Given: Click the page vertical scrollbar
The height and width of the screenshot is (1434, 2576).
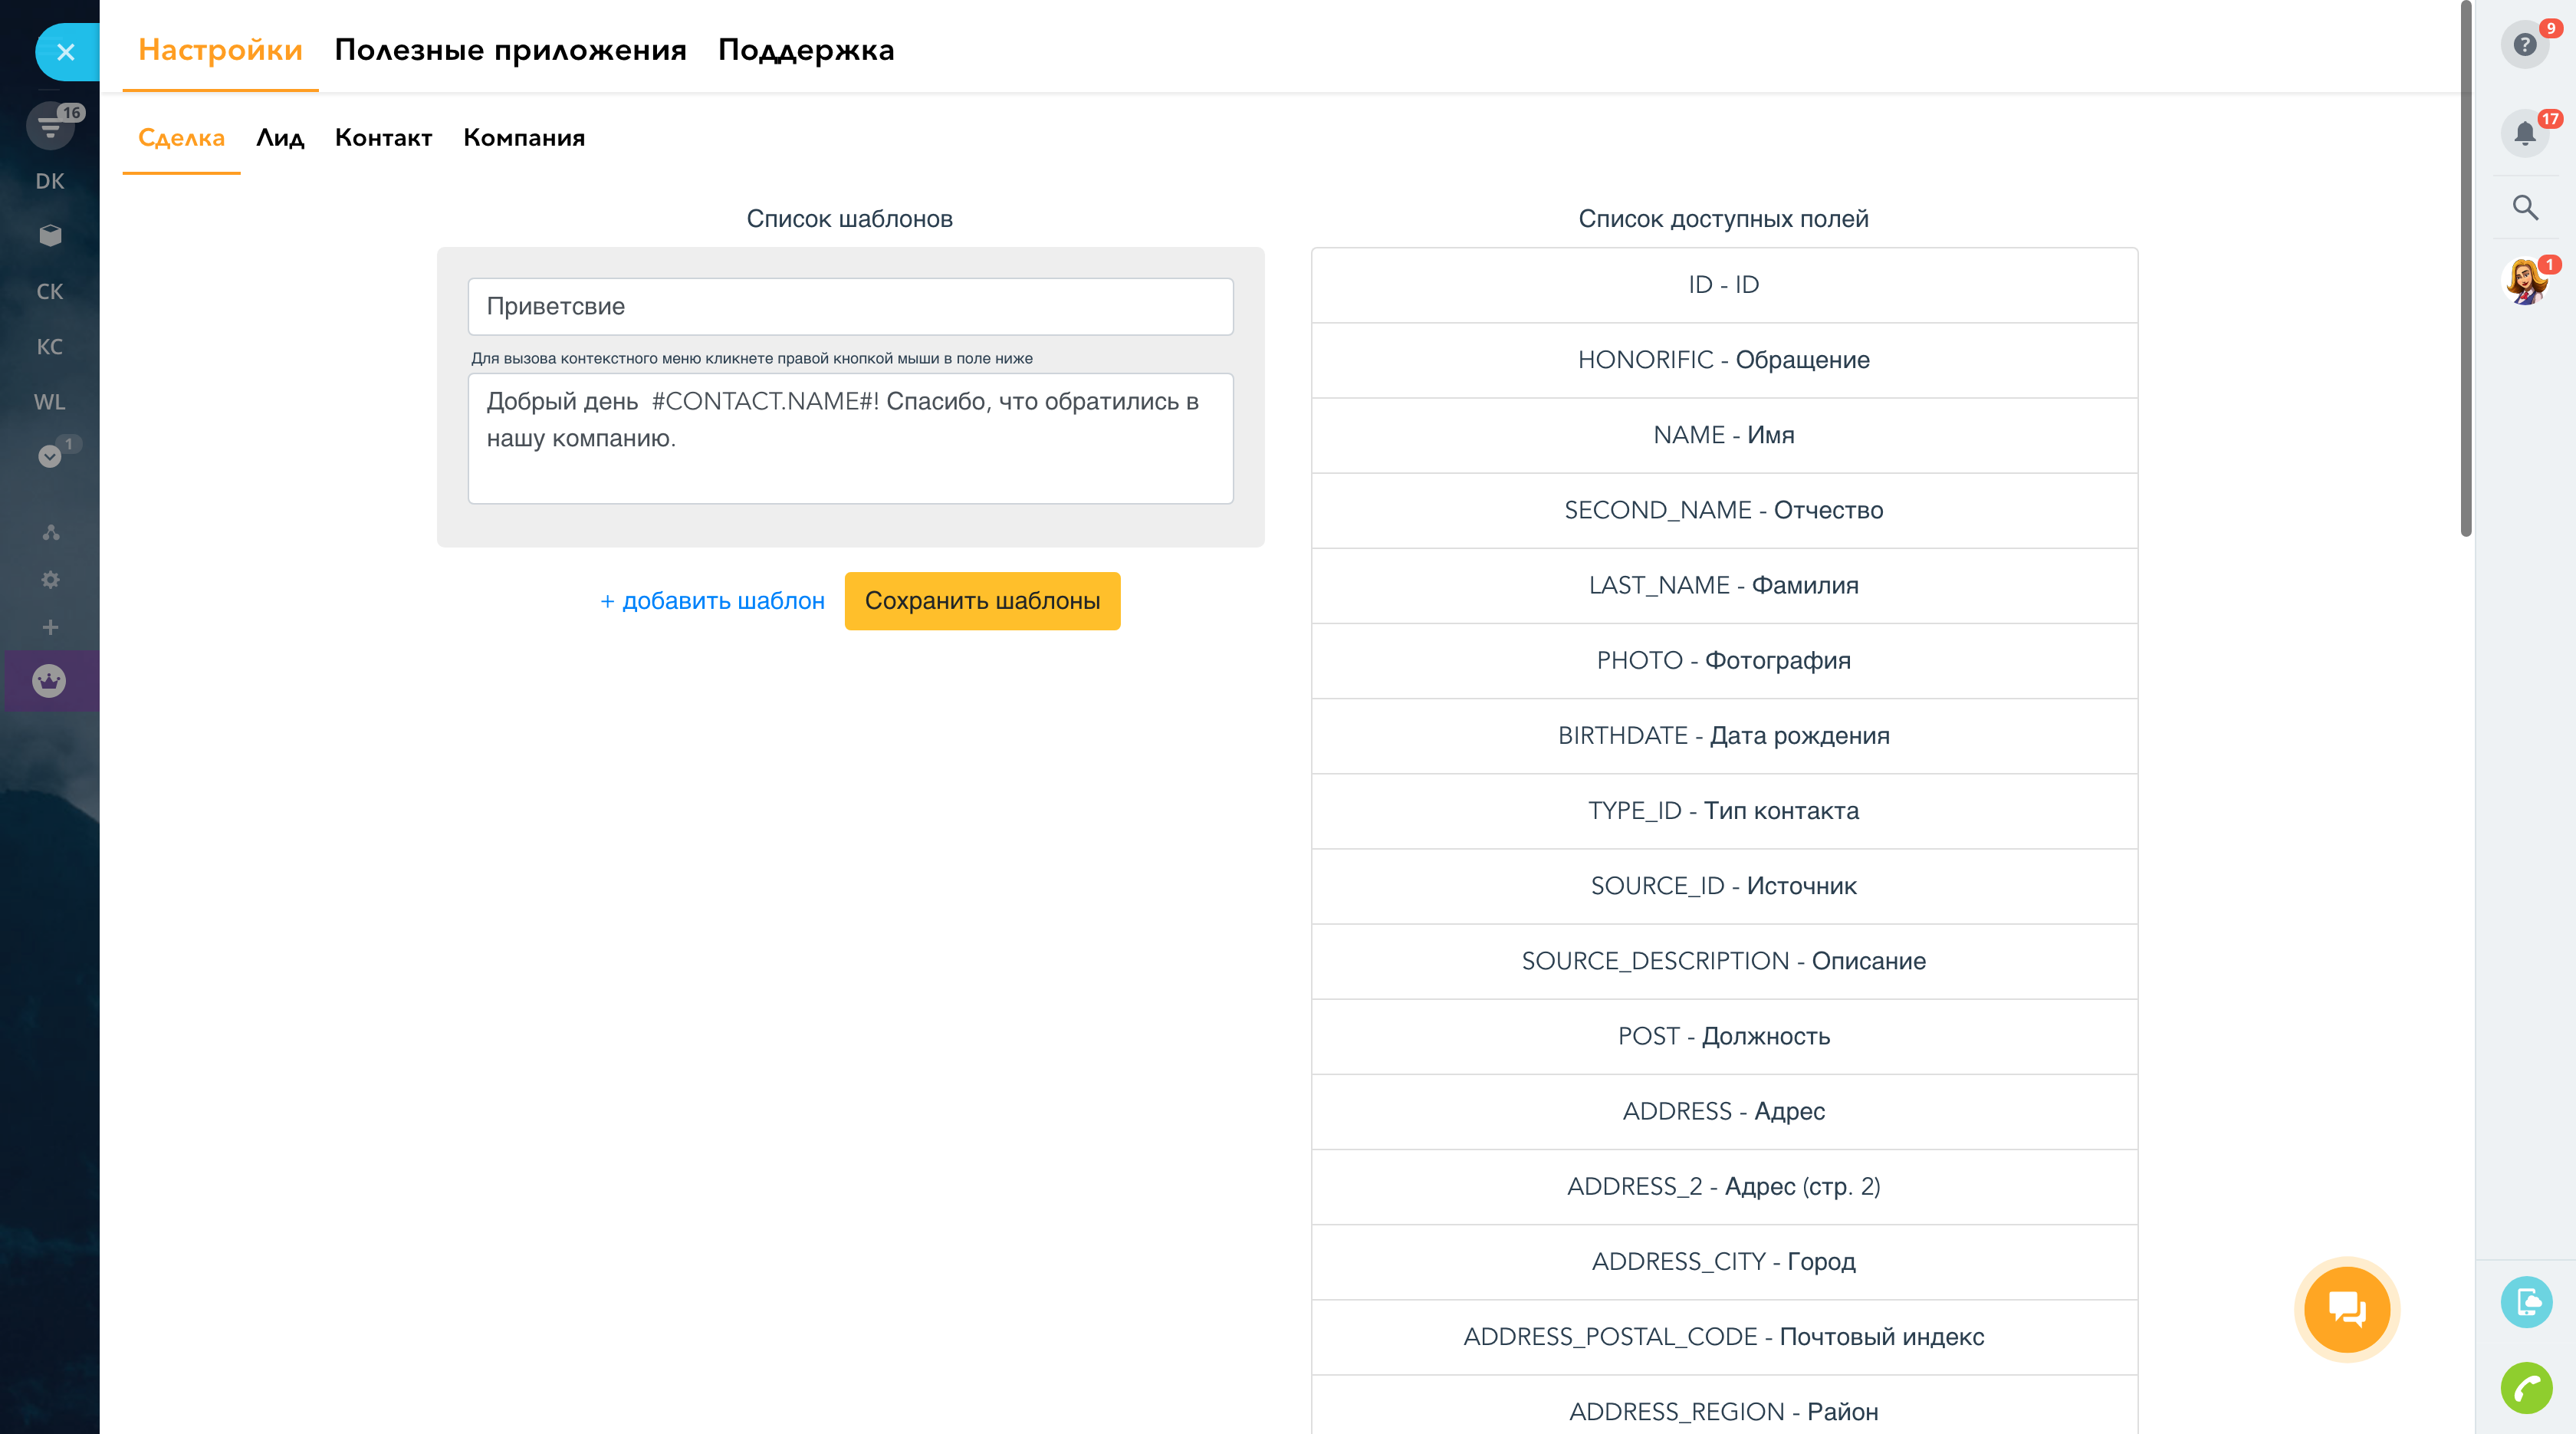Looking at the screenshot, I should tap(2466, 270).
